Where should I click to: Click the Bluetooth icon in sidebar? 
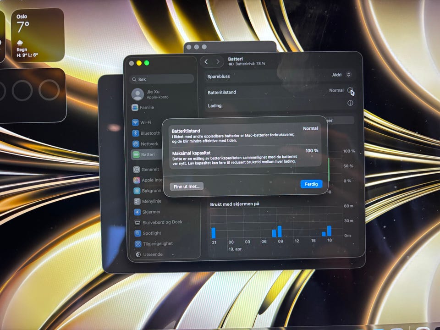(136, 133)
